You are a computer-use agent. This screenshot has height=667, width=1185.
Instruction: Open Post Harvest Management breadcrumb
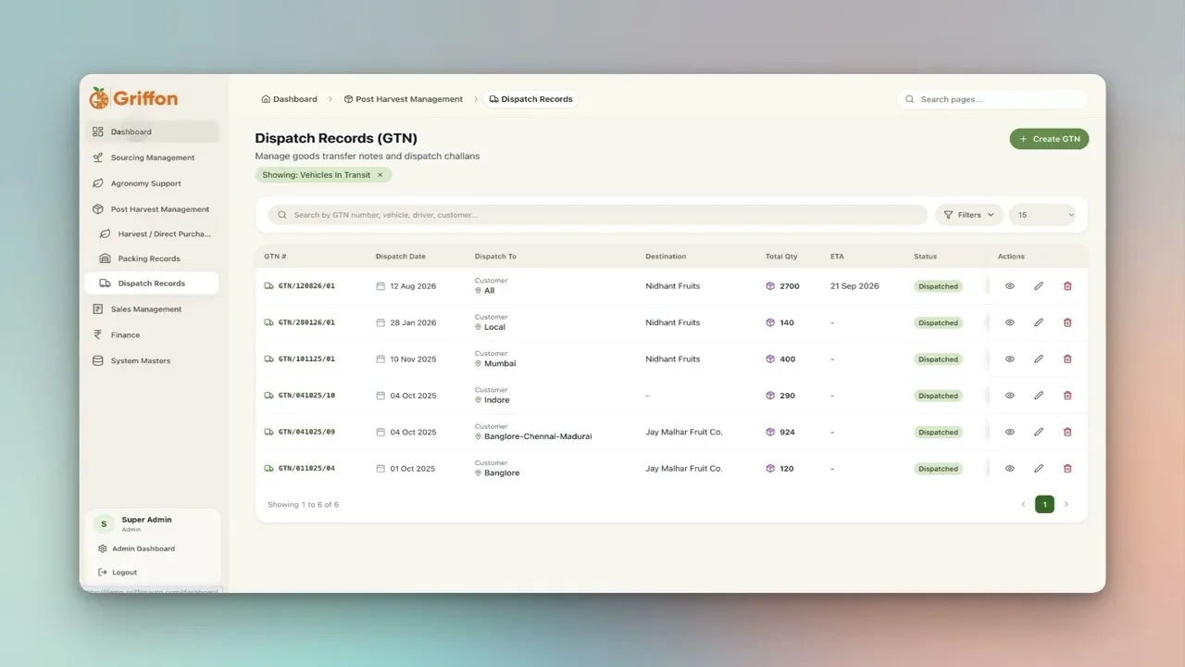(x=403, y=99)
